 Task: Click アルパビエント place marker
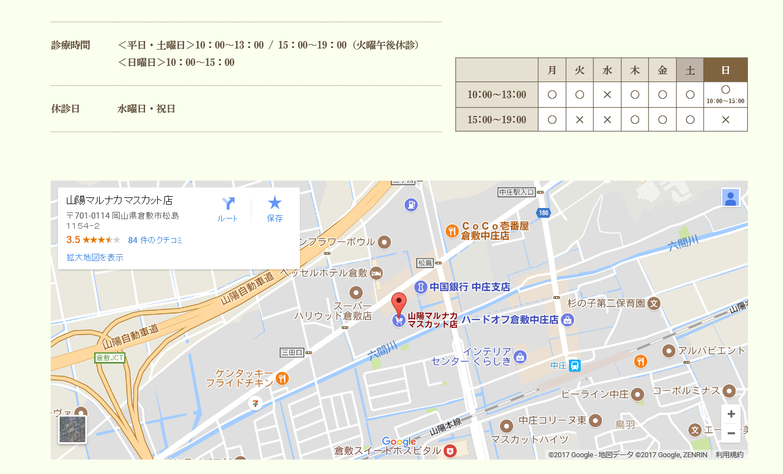(669, 351)
